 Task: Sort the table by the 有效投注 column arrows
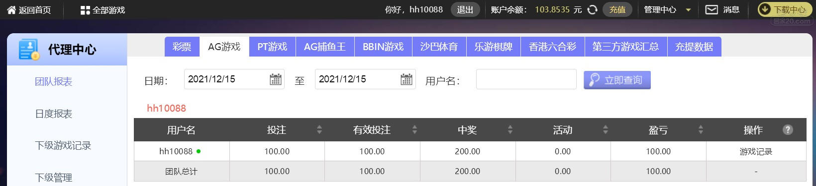click(414, 130)
